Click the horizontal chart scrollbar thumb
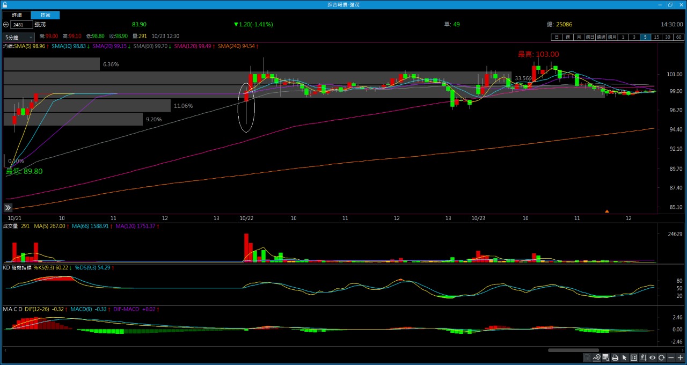Image resolution: width=687 pixels, height=365 pixels. 573,351
